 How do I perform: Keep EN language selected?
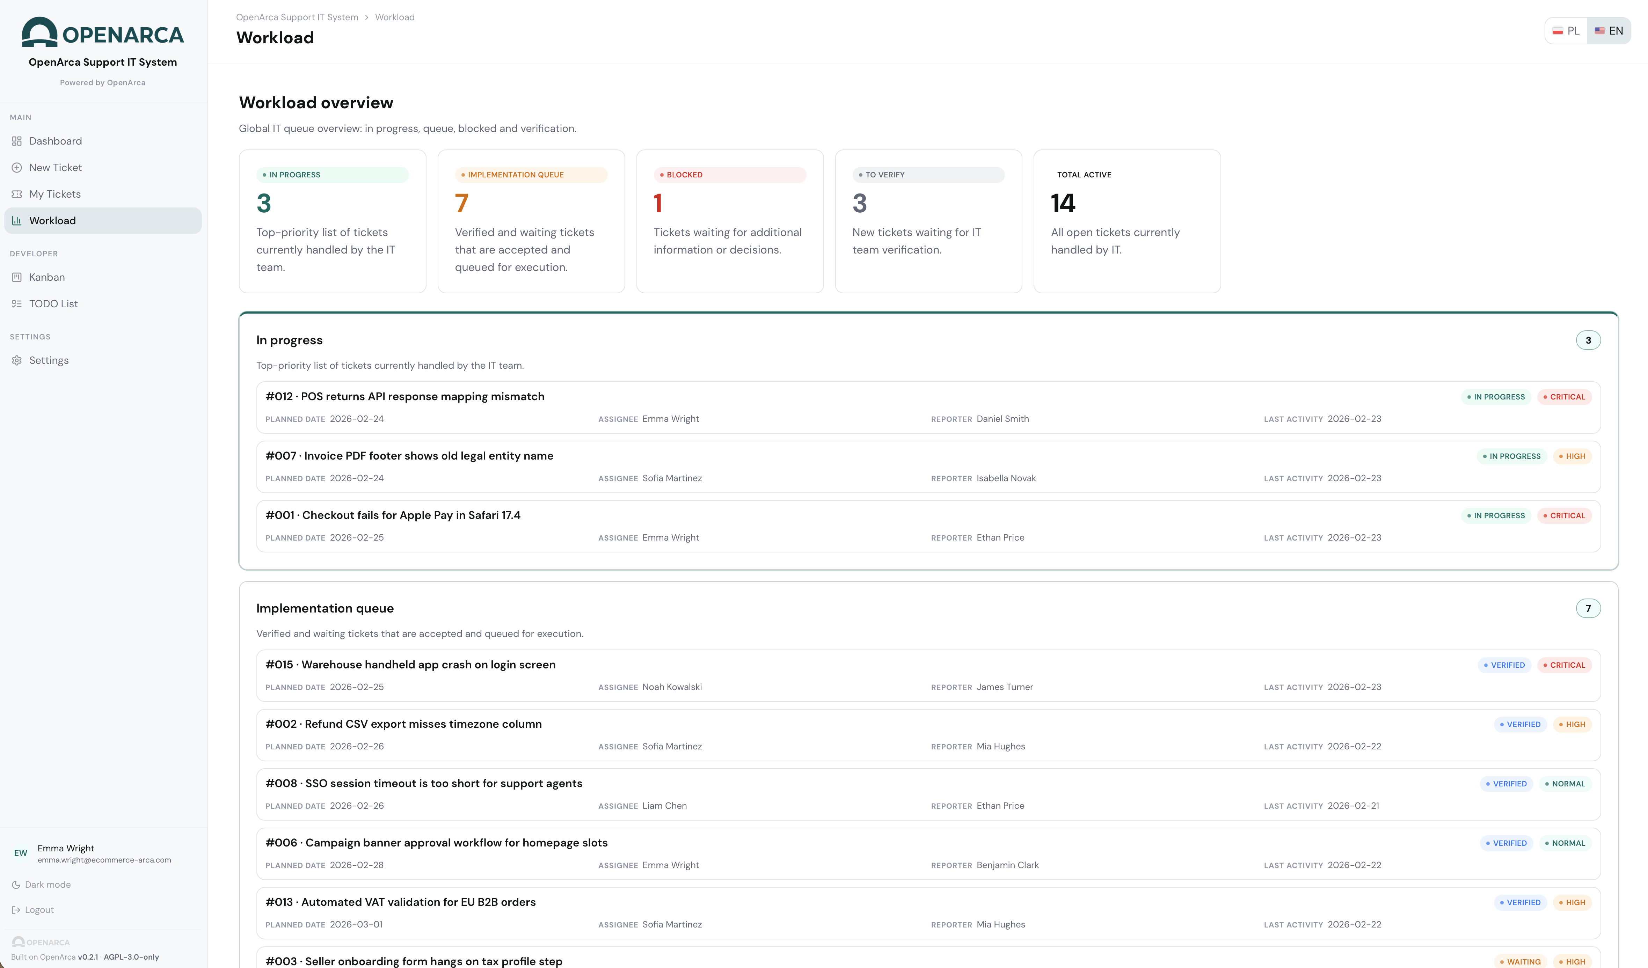[1610, 30]
